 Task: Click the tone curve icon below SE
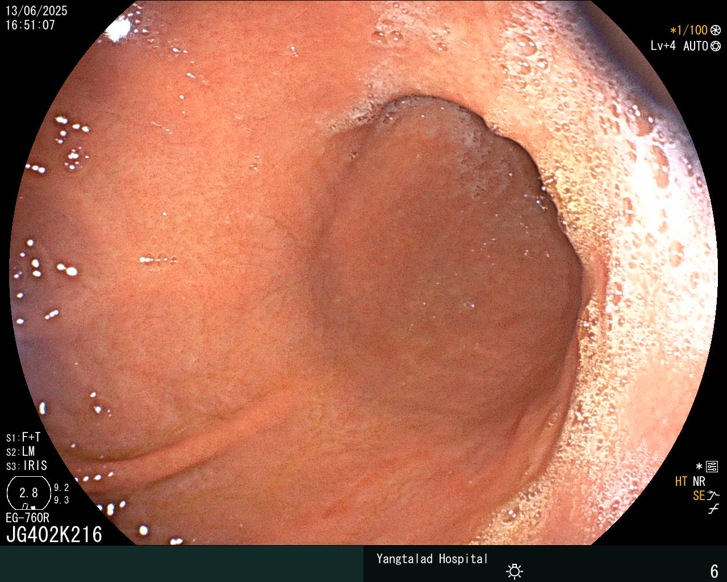713,509
